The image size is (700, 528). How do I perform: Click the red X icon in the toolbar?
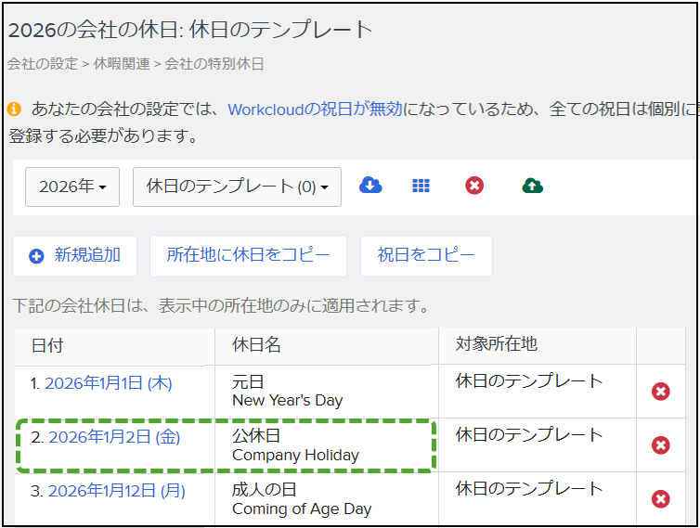pyautogui.click(x=474, y=186)
